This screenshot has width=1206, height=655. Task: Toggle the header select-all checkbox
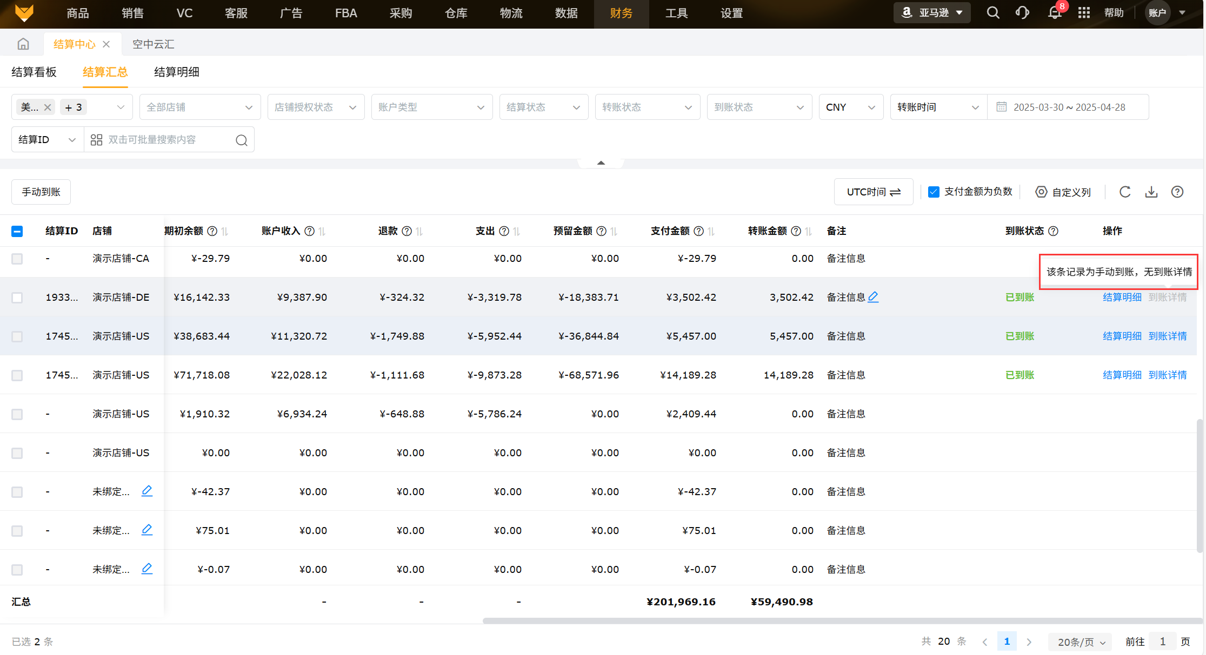[x=17, y=231]
